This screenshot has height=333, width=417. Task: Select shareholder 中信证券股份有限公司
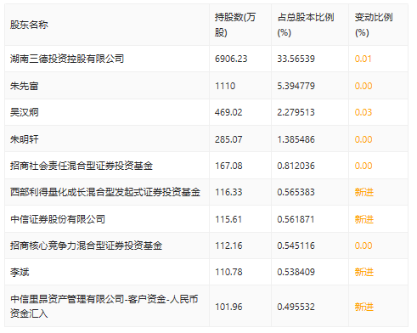pyautogui.click(x=58, y=219)
